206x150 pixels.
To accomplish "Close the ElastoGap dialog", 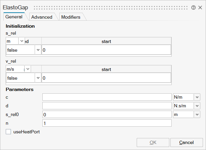I will [200, 7].
